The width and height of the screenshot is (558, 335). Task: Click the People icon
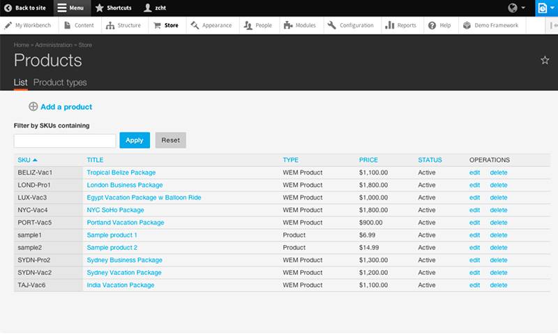pyautogui.click(x=248, y=25)
